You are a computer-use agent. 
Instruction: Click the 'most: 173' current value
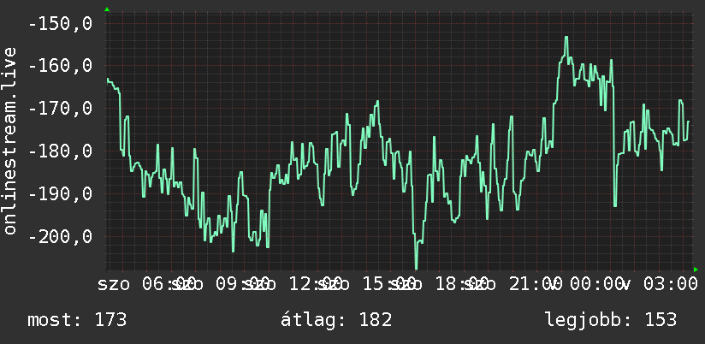[77, 320]
